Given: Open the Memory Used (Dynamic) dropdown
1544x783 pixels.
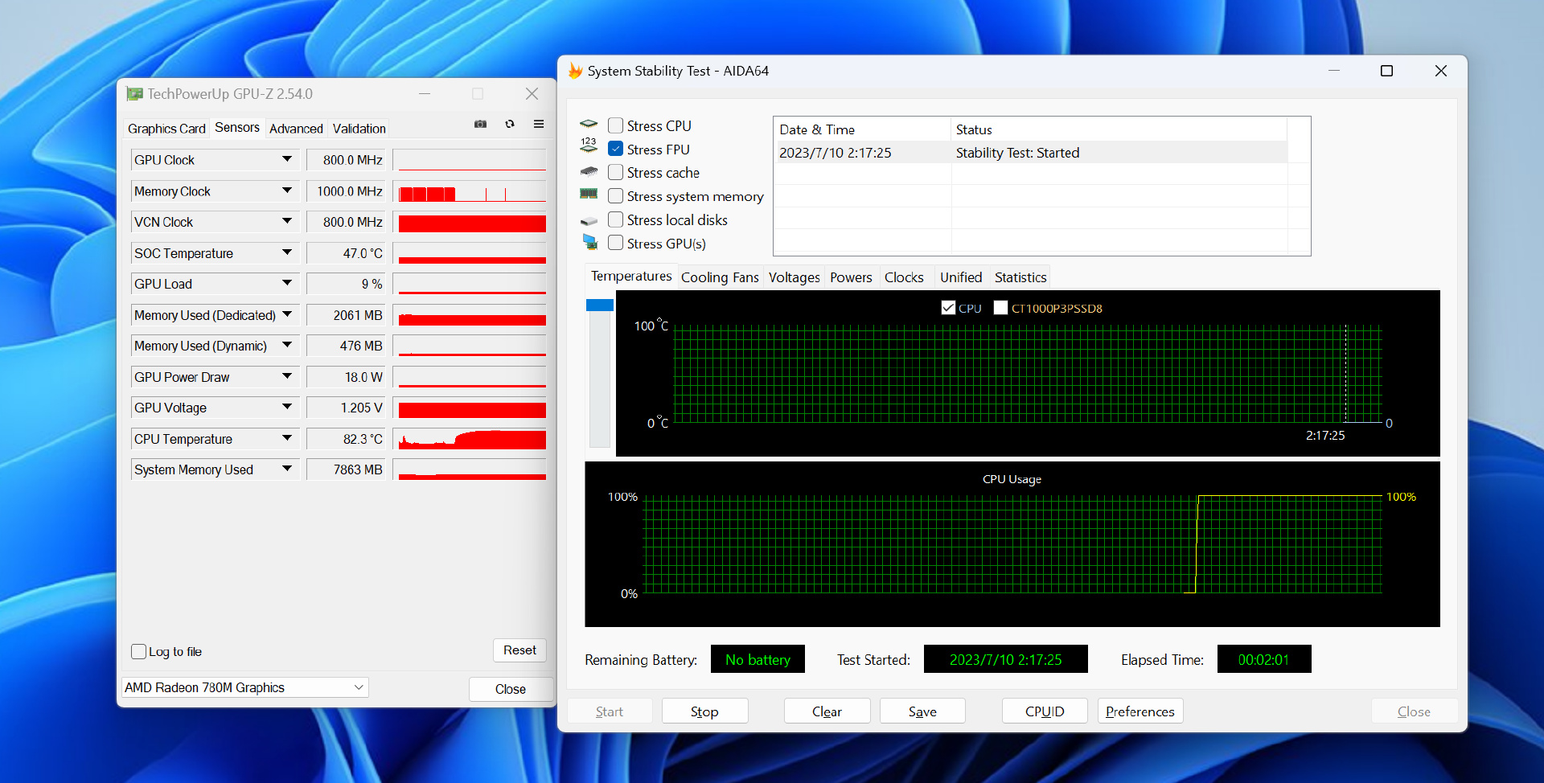Looking at the screenshot, I should point(287,345).
